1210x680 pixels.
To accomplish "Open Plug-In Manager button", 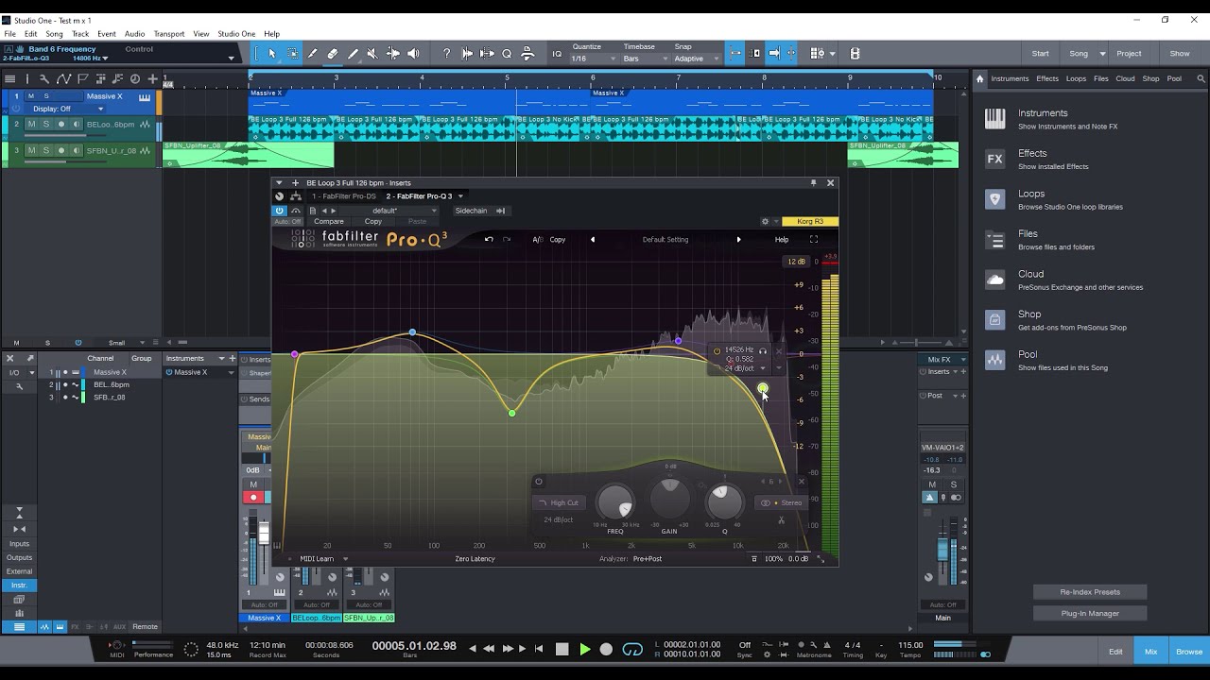I will [1090, 613].
